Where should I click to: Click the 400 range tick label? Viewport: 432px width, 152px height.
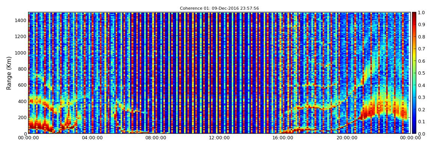[x=22, y=101]
